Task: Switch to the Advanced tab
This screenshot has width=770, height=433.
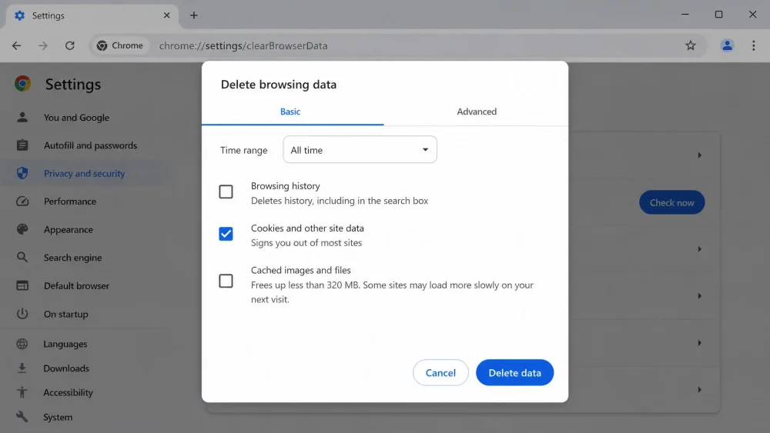Action: (477, 112)
